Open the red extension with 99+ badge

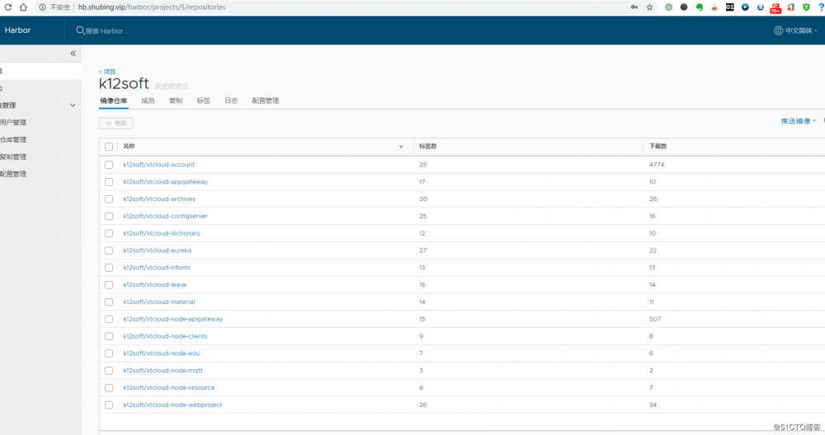pyautogui.click(x=775, y=8)
